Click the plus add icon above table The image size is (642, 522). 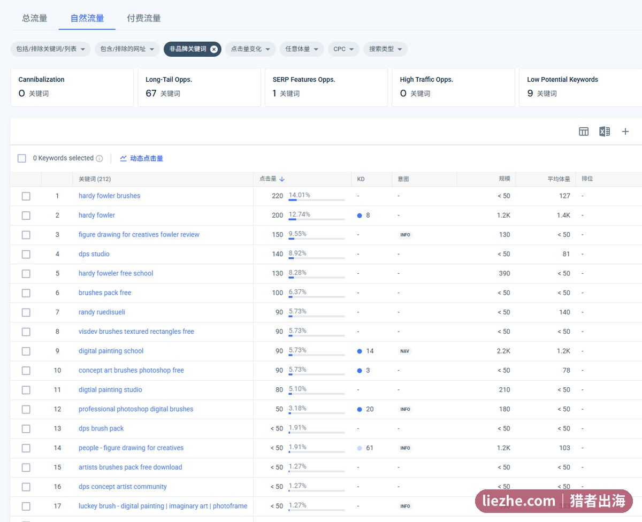pyautogui.click(x=625, y=132)
